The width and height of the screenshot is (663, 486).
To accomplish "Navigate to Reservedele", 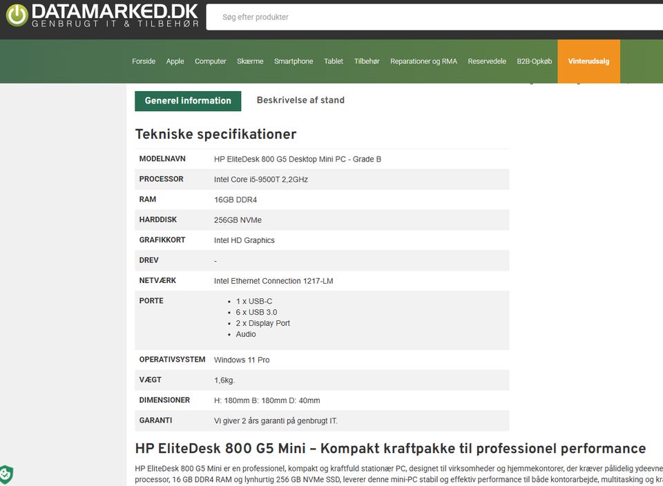I will tap(487, 61).
